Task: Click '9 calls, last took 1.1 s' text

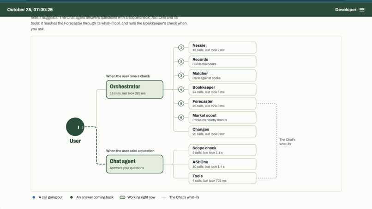Action: pyautogui.click(x=208, y=153)
